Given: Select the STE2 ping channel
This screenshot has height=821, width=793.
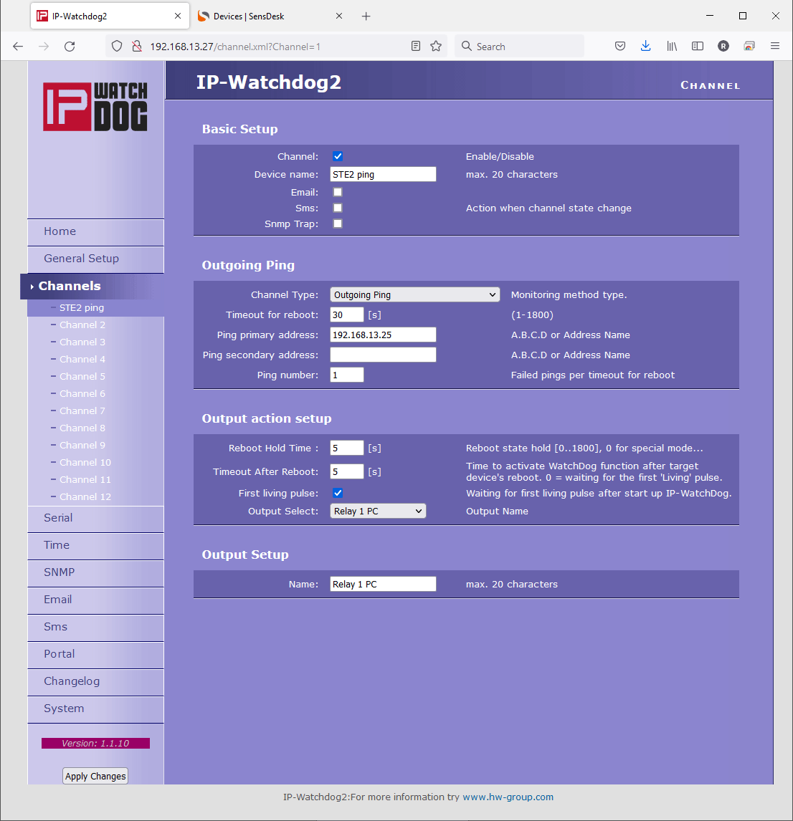Looking at the screenshot, I should pos(82,308).
